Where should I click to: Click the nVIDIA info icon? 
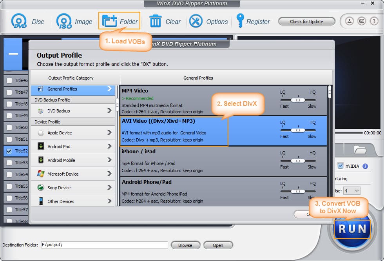[365, 166]
